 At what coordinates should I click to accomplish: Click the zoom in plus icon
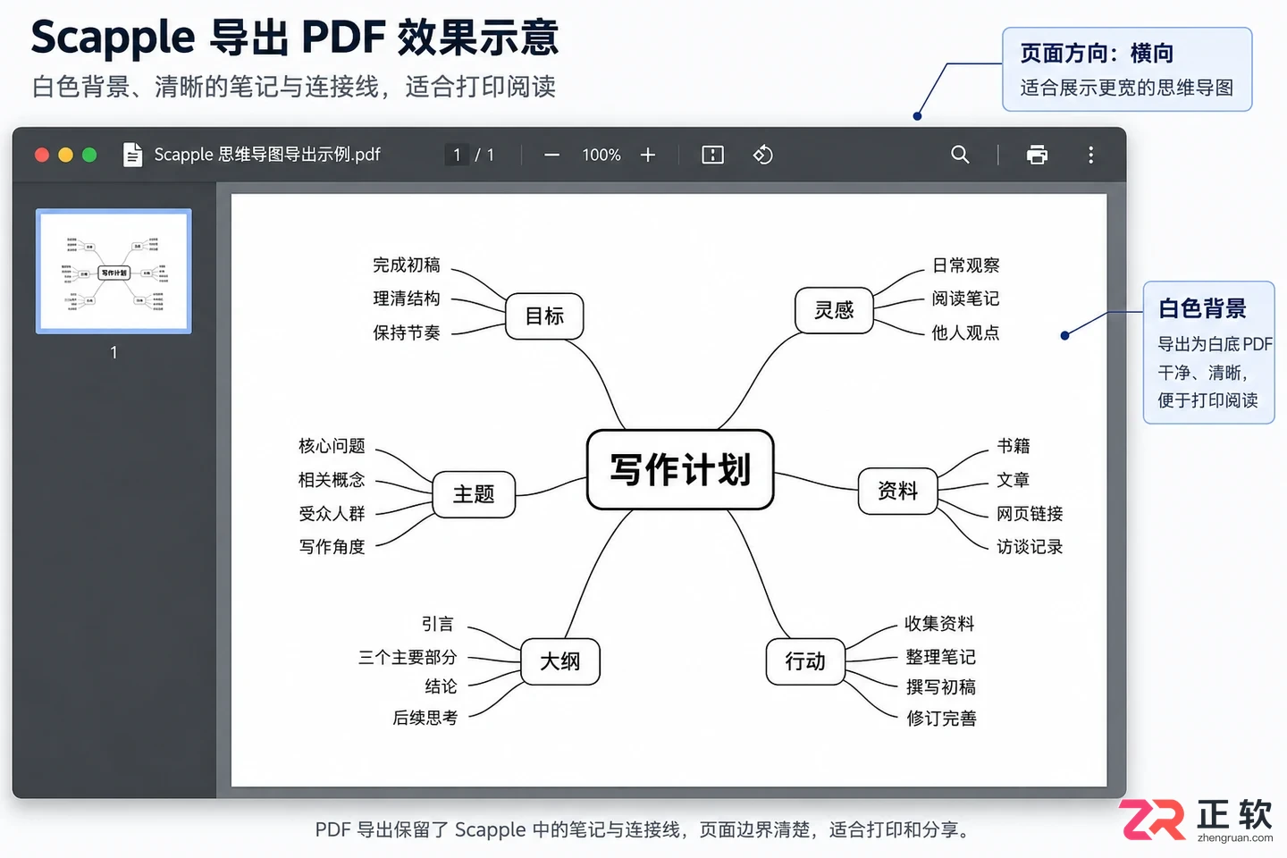[648, 156]
